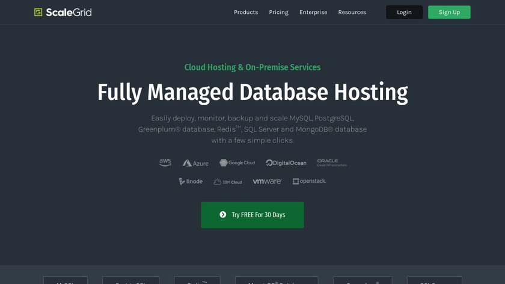Viewport: 505px width, 284px height.
Task: Open the Products menu
Action: pyautogui.click(x=246, y=12)
